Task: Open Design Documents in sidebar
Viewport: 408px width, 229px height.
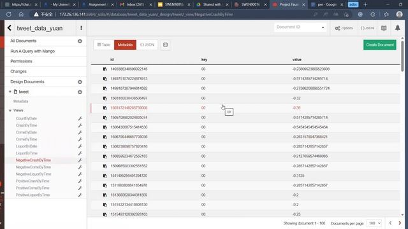Action: (x=27, y=82)
